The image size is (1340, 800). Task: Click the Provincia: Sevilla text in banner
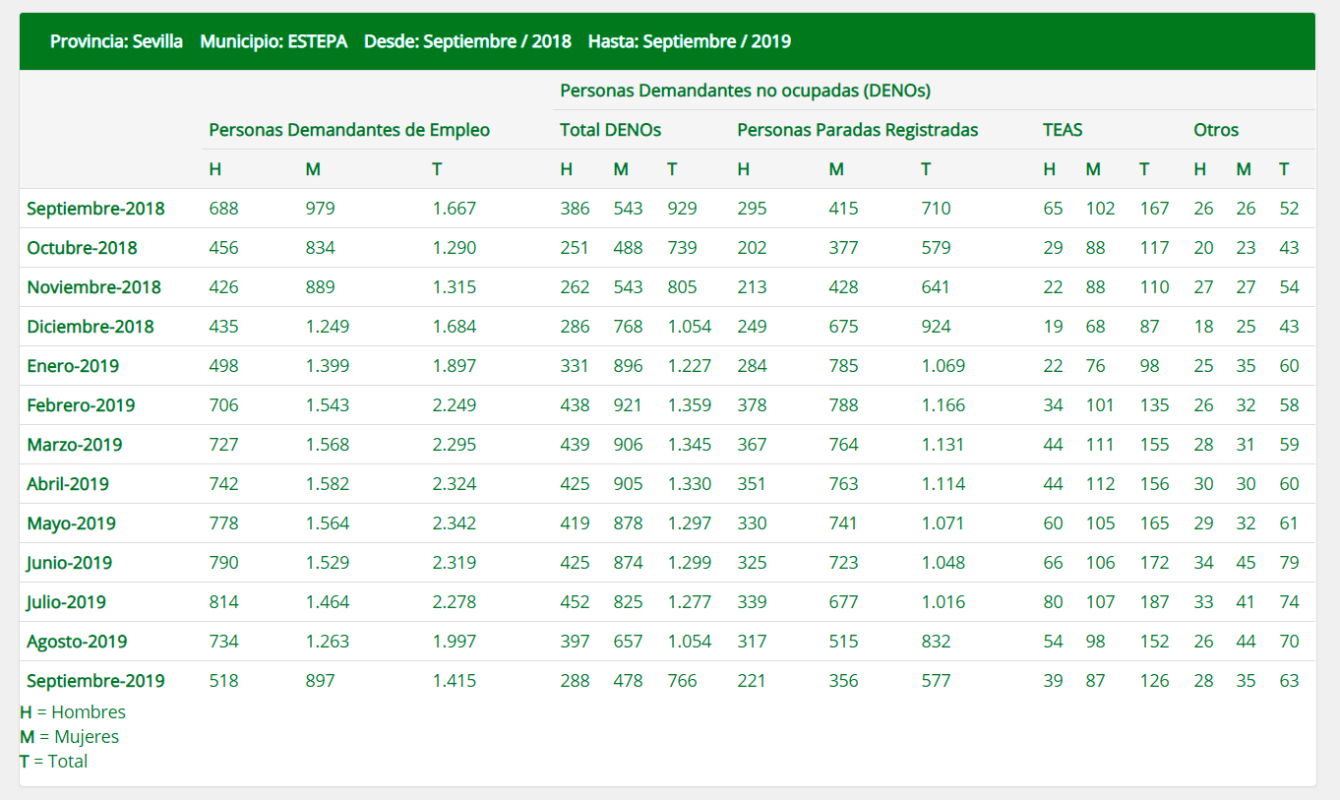tap(116, 41)
